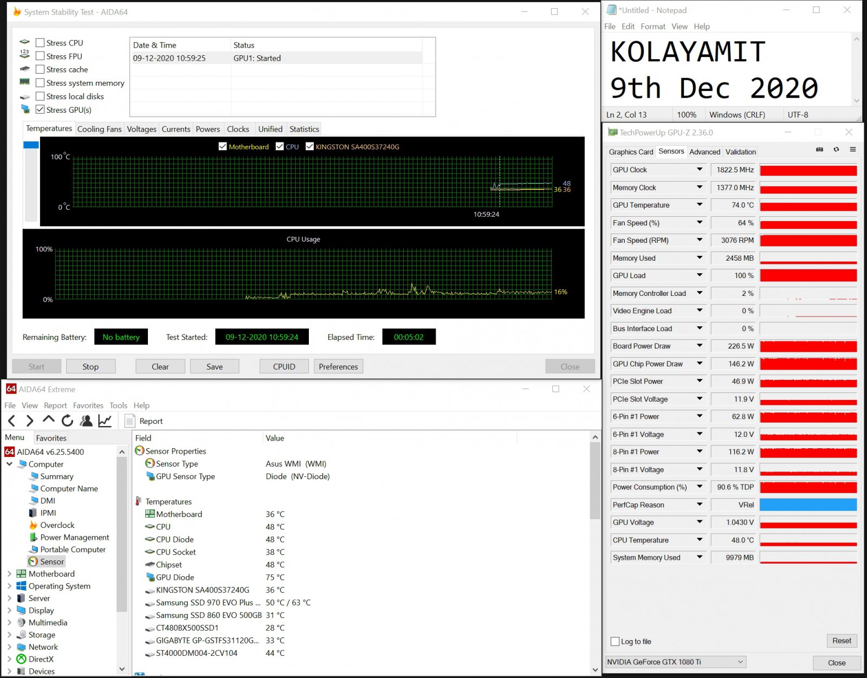Open the Graphics Card tab in GPU-Z
Image resolution: width=867 pixels, height=678 pixels.
point(631,152)
